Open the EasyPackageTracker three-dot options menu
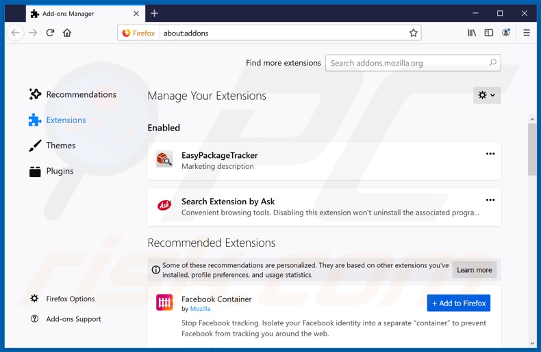 click(x=490, y=154)
